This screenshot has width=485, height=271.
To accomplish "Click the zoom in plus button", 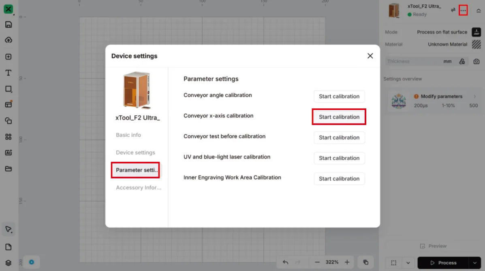I will [347, 263].
